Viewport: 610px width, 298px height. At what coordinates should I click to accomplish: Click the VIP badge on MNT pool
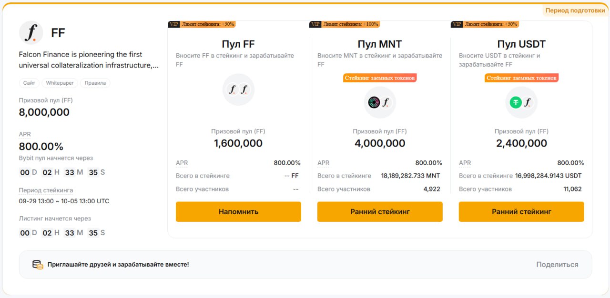(315, 24)
